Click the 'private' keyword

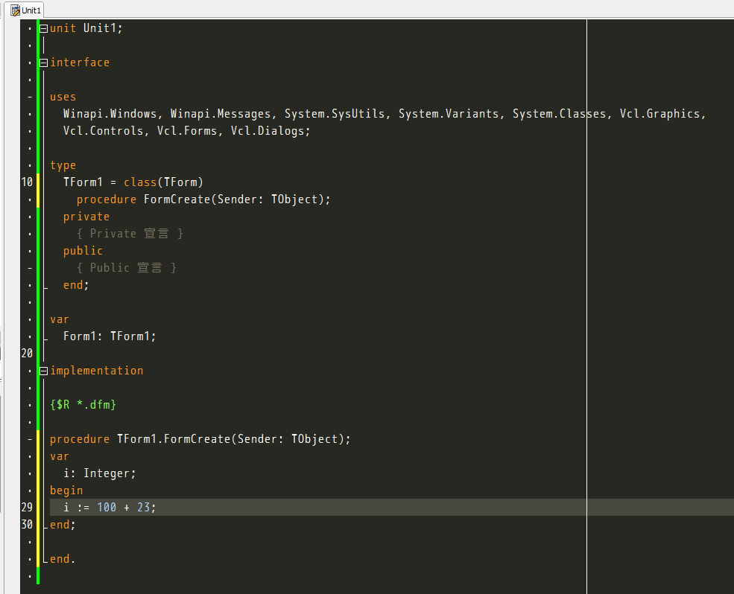pos(86,217)
